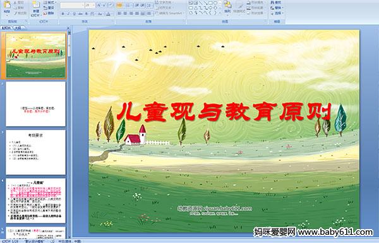Select the oval shape in shapes gallery
379x243 pixels.
pyautogui.click(x=215, y=3)
